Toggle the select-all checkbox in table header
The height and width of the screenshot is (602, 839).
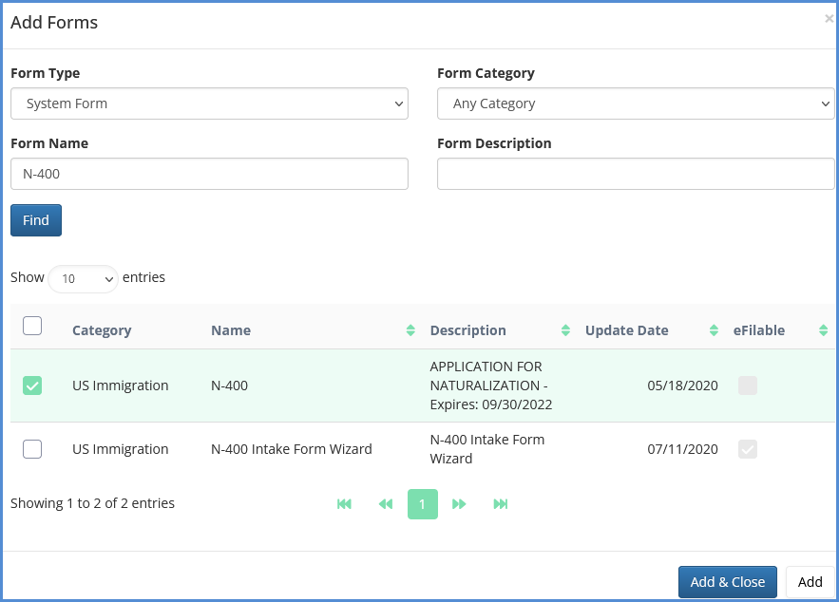tap(32, 326)
